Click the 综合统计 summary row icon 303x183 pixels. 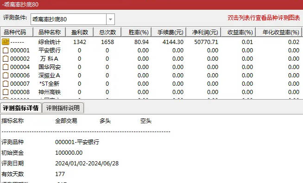(6, 42)
